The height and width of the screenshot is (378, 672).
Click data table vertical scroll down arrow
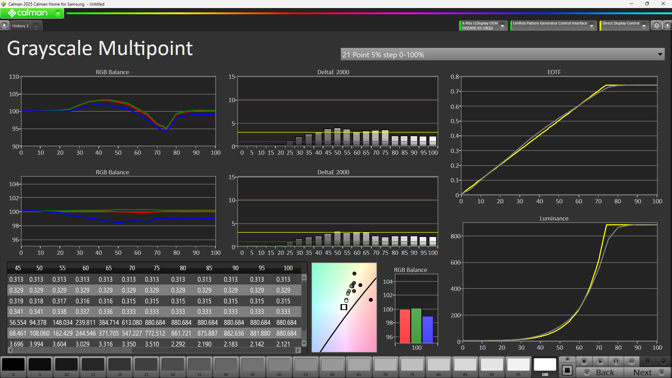pyautogui.click(x=304, y=343)
